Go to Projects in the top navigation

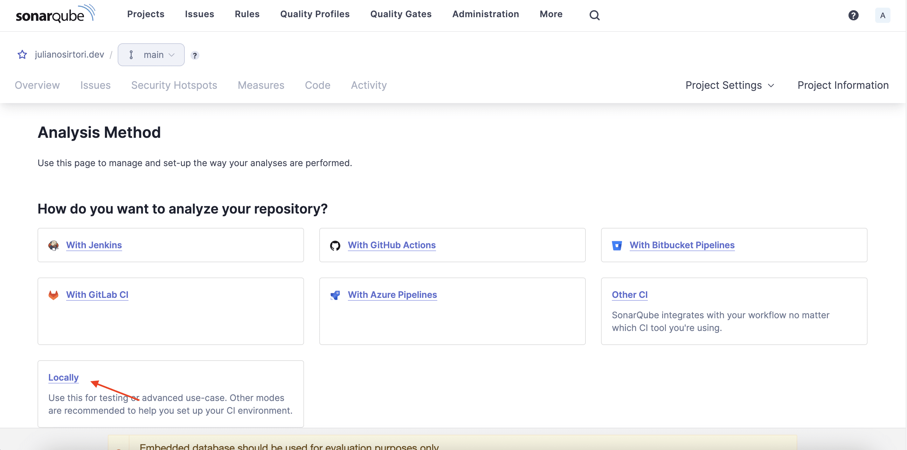(146, 14)
